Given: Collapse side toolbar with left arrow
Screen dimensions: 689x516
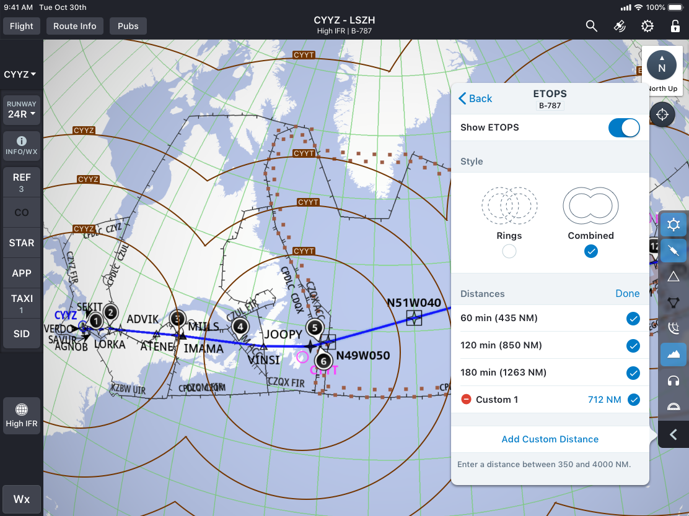Looking at the screenshot, I should point(673,434).
